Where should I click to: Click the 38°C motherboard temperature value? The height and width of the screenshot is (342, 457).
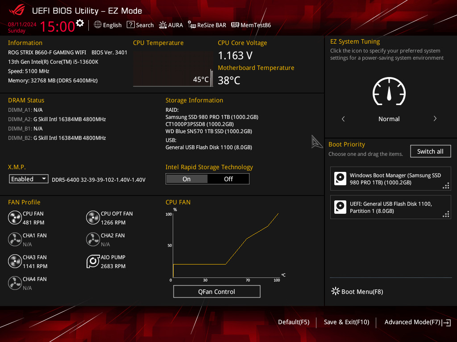(x=229, y=80)
